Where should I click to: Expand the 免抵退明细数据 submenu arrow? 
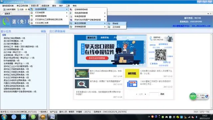(x=105, y=13)
